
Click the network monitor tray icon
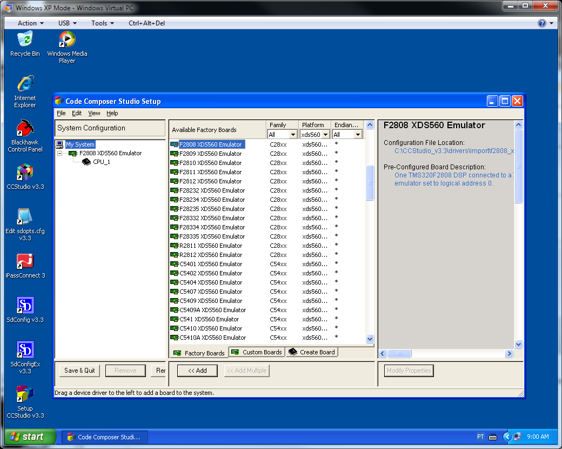(x=517, y=437)
